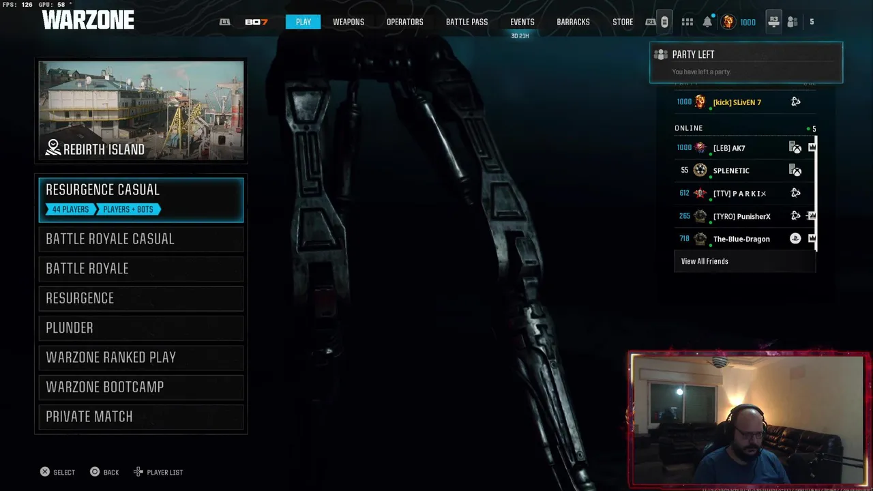The width and height of the screenshot is (873, 491).
Task: Click [TYRO] PunisherX's emblem
Action: click(700, 216)
